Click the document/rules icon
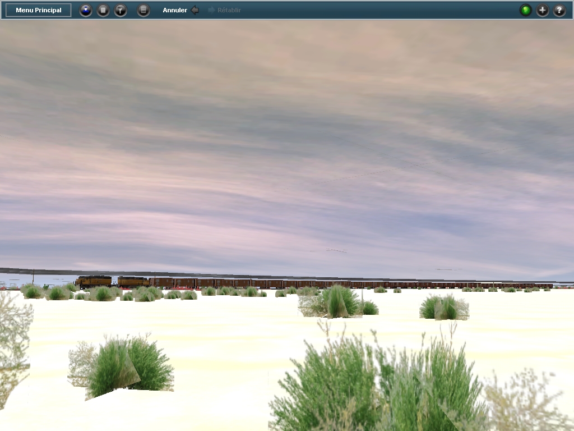 103,10
